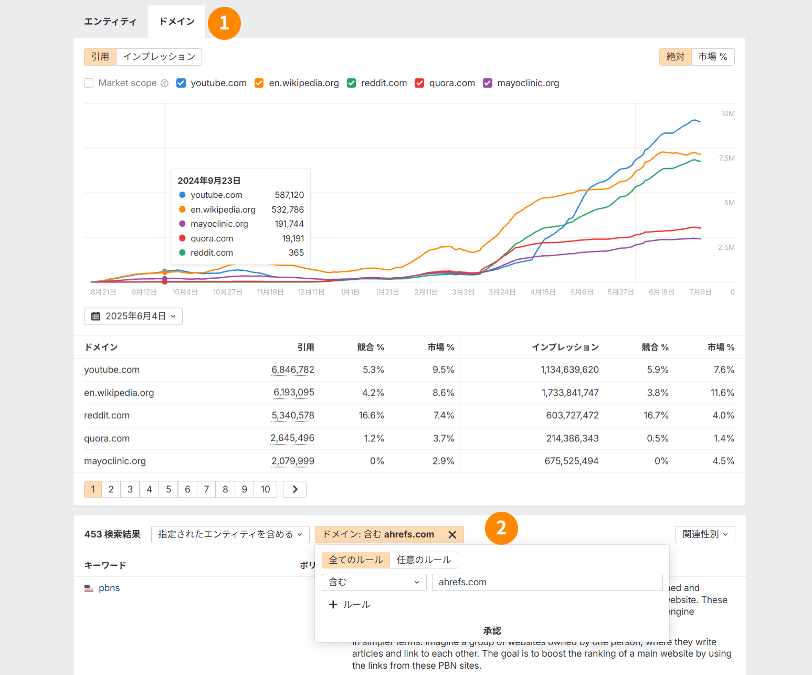Expand the 含む condition dropdown

point(374,582)
